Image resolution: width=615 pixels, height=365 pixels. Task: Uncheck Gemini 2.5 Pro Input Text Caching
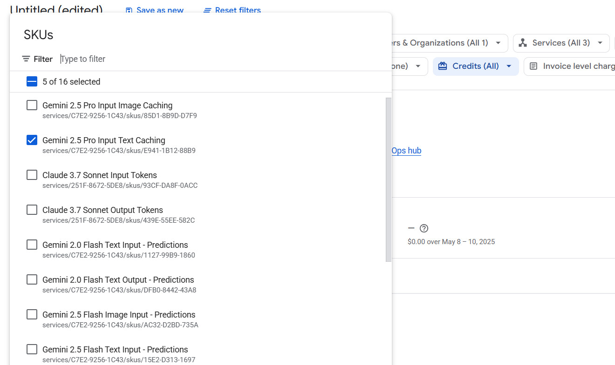[x=32, y=140]
